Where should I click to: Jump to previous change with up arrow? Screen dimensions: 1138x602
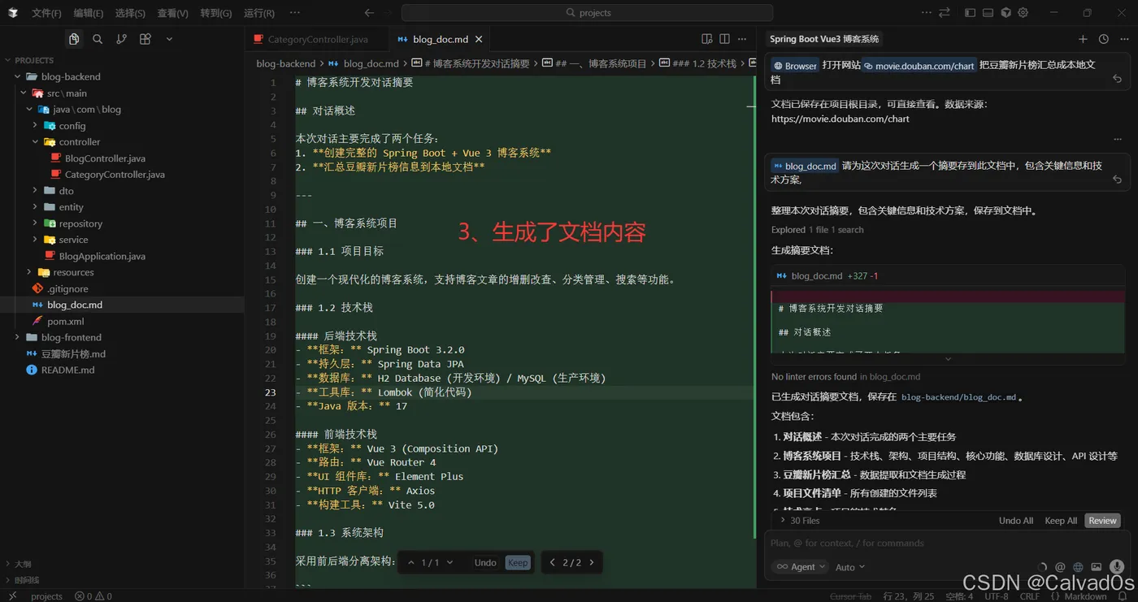411,562
